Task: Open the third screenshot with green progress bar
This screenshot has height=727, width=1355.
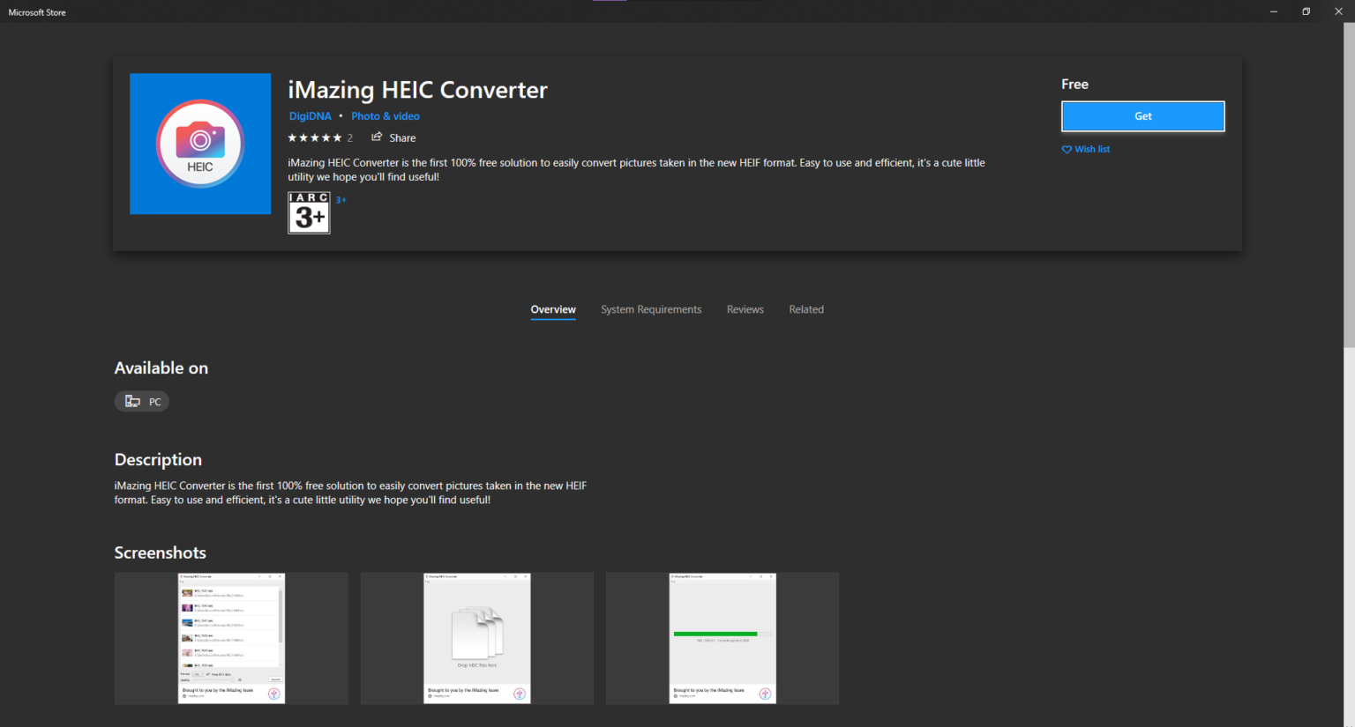Action: (722, 638)
